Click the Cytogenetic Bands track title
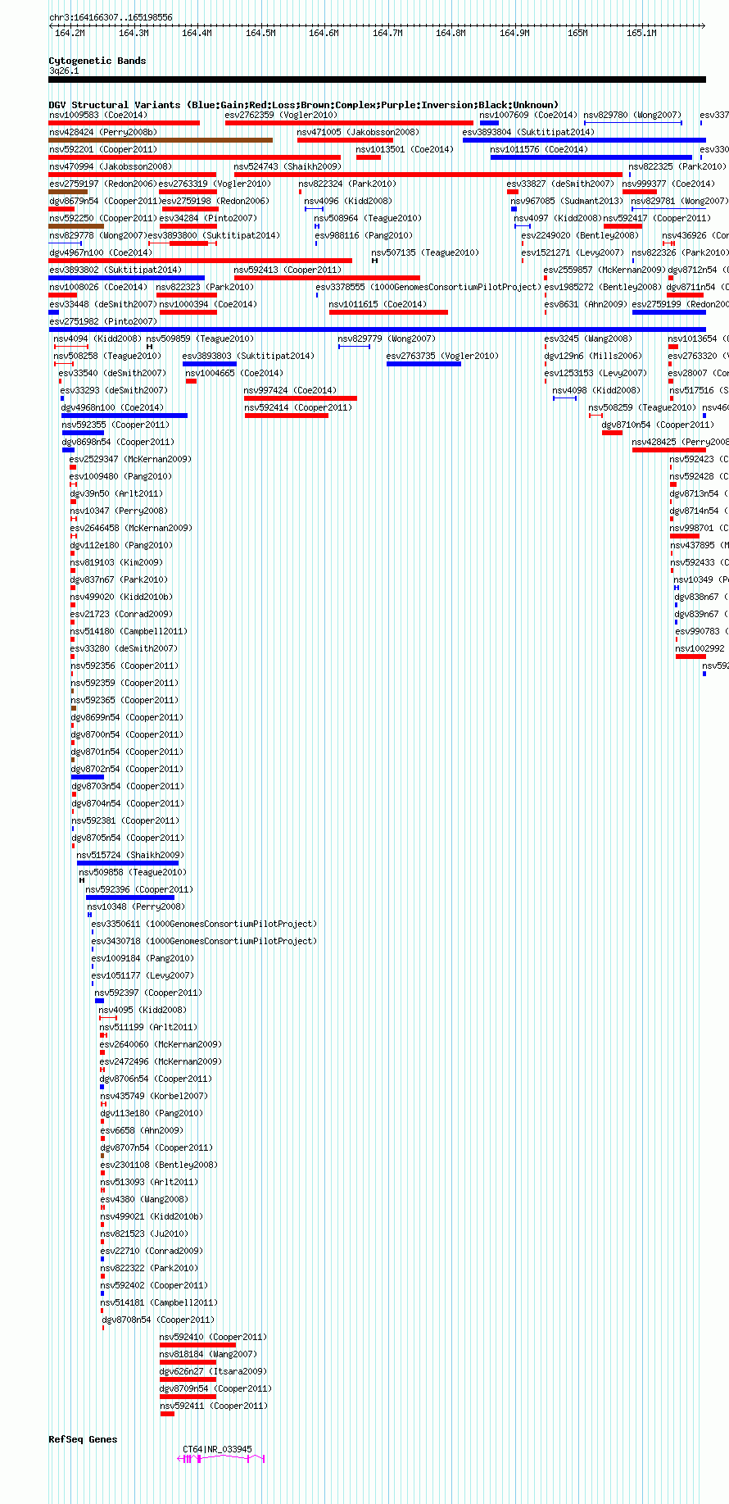 (x=97, y=61)
